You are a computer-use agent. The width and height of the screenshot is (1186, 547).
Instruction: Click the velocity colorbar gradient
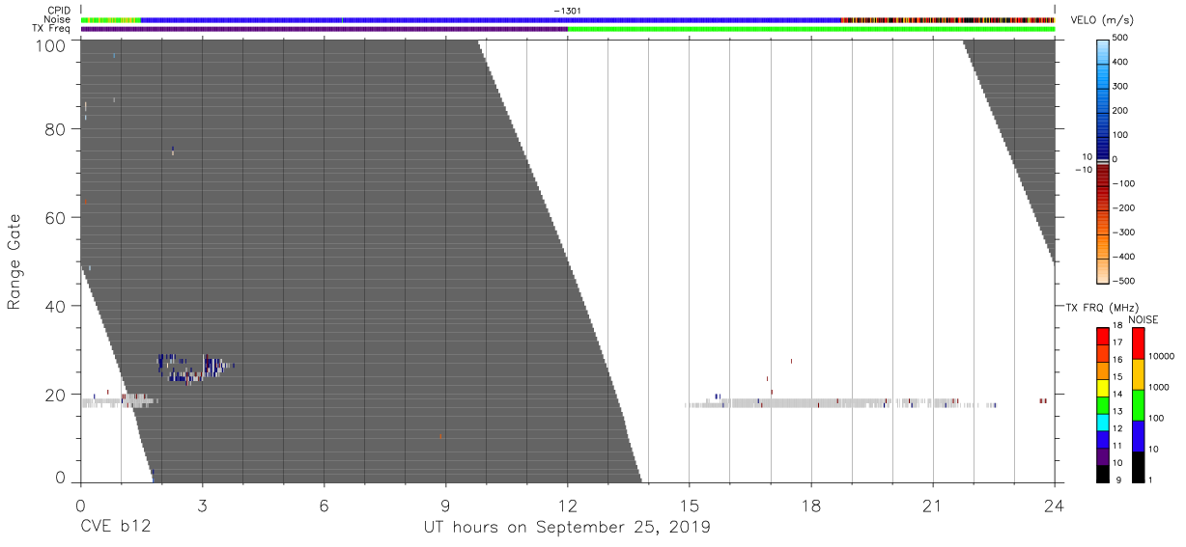tap(1104, 160)
